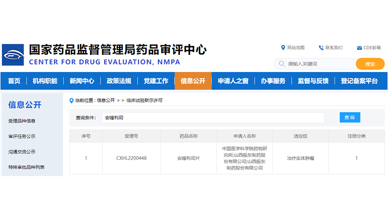Image resolution: width=388 pixels, height=218 pixels.
Task: Open the 首页 menu item
Action: 14,81
